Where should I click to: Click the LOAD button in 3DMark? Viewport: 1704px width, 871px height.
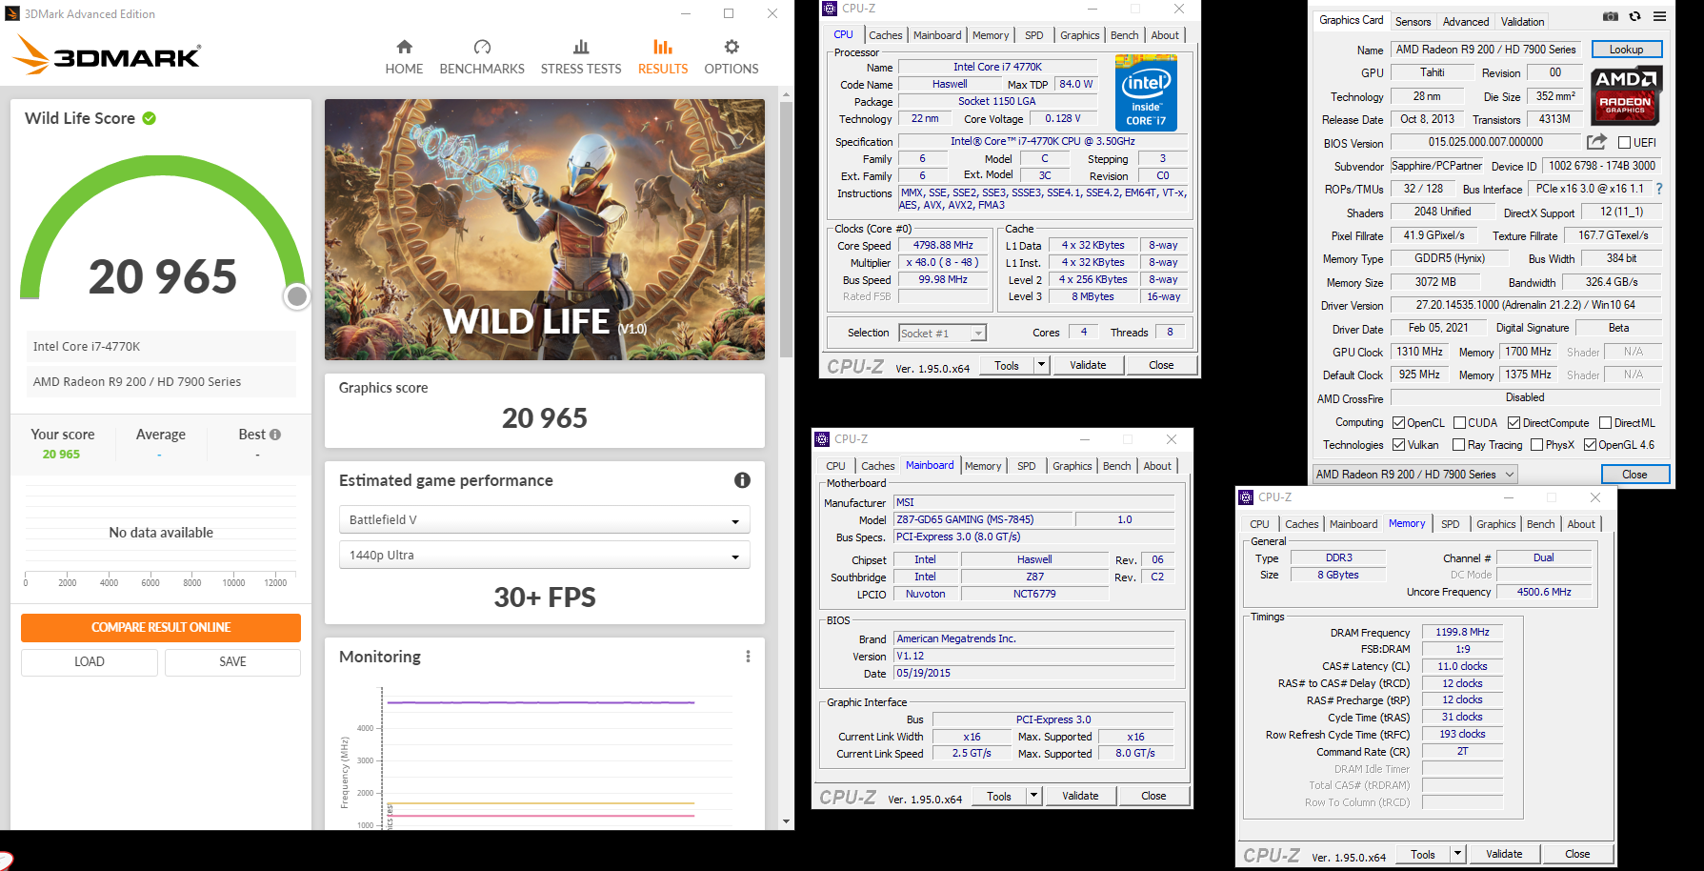pos(90,661)
